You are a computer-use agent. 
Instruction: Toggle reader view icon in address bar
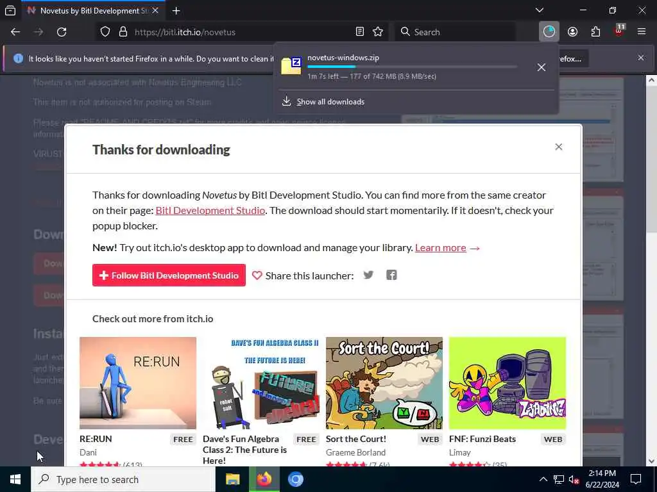point(359,32)
